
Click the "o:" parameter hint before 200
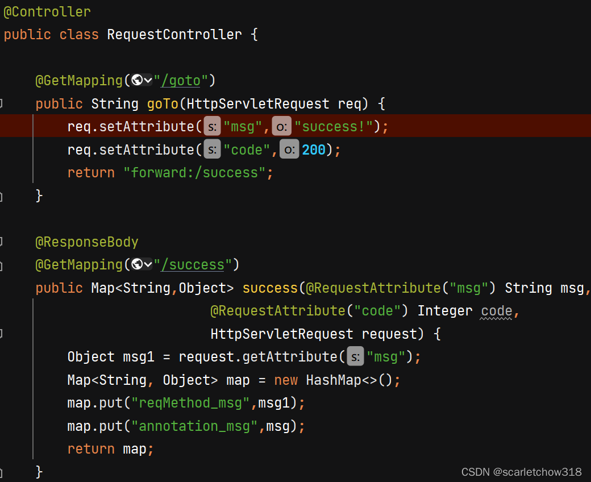[289, 149]
